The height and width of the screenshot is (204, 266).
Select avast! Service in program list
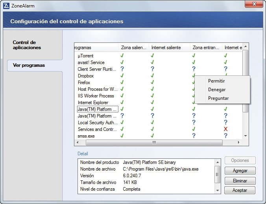[91, 62]
